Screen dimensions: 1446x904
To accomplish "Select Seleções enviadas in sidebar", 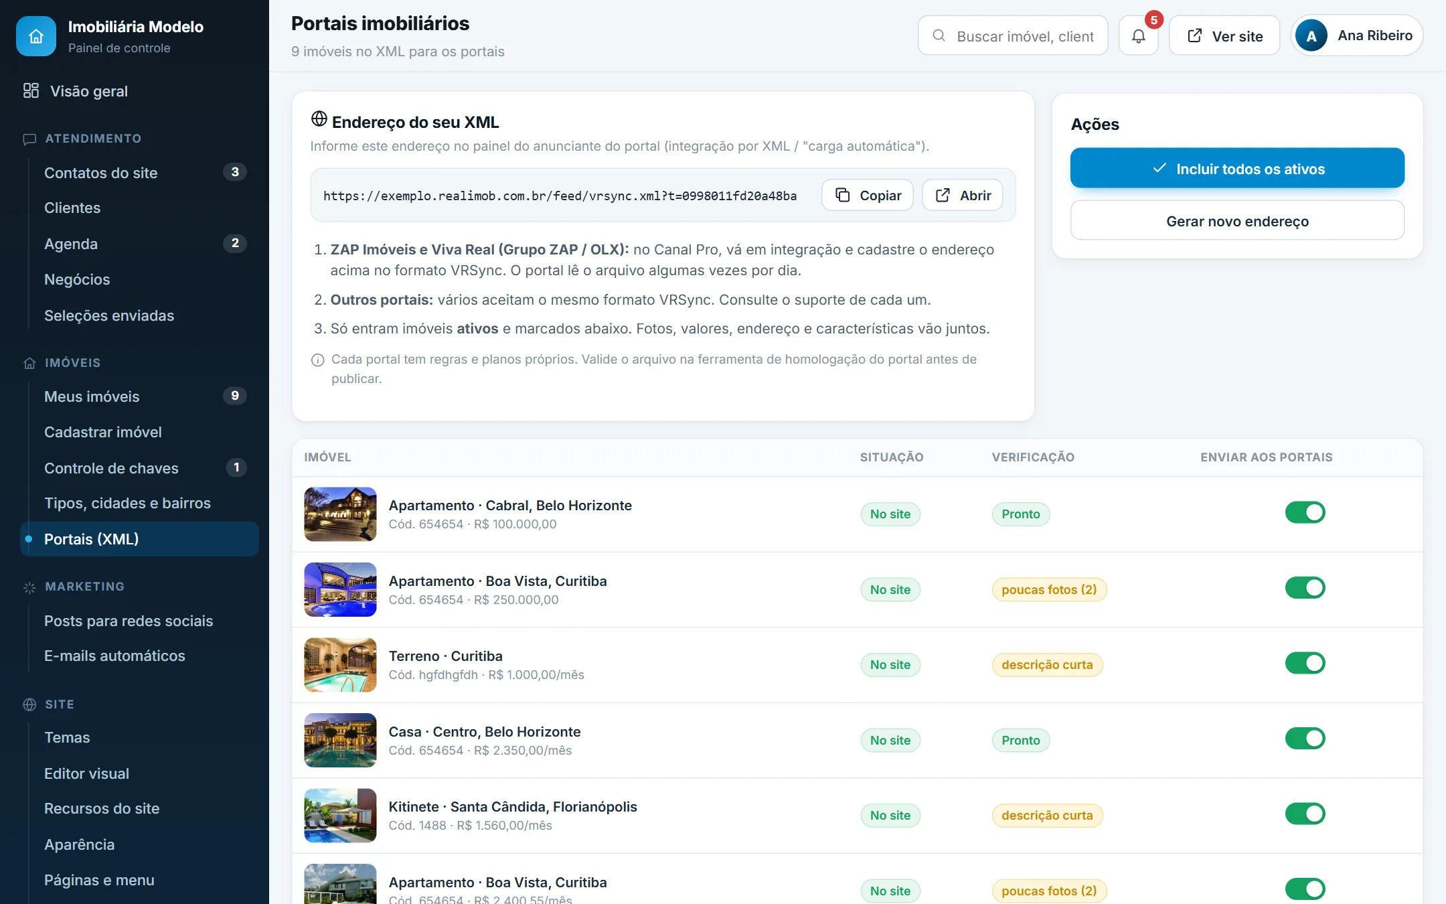I will coord(140,315).
